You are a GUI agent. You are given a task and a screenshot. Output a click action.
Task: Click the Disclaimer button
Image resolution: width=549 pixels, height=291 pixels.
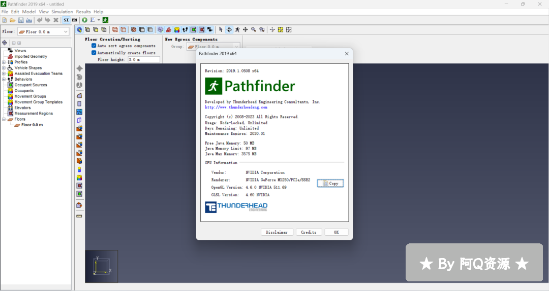pyautogui.click(x=277, y=232)
